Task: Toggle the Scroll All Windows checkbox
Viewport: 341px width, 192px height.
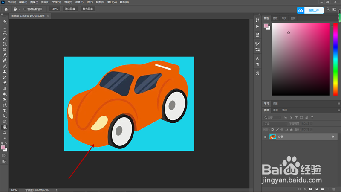Action: (x=25, y=9)
